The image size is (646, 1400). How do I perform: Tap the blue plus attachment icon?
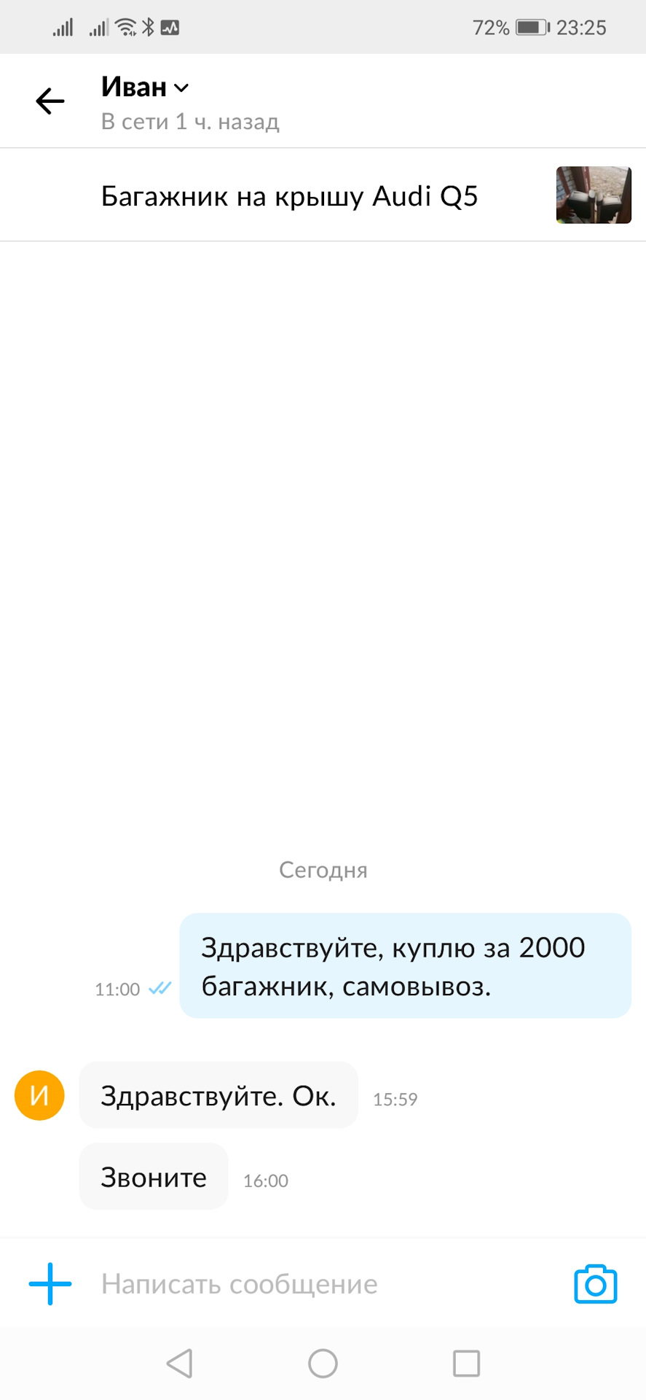tap(50, 1283)
